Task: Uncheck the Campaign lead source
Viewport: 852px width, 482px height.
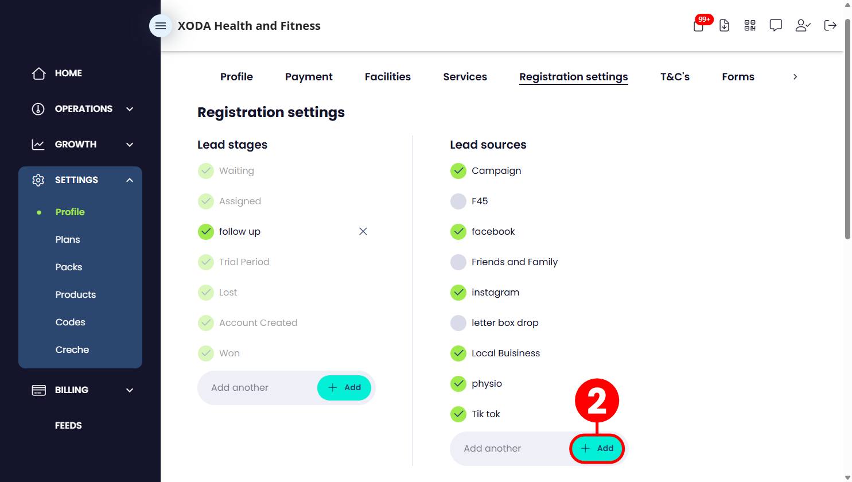Action: point(458,171)
